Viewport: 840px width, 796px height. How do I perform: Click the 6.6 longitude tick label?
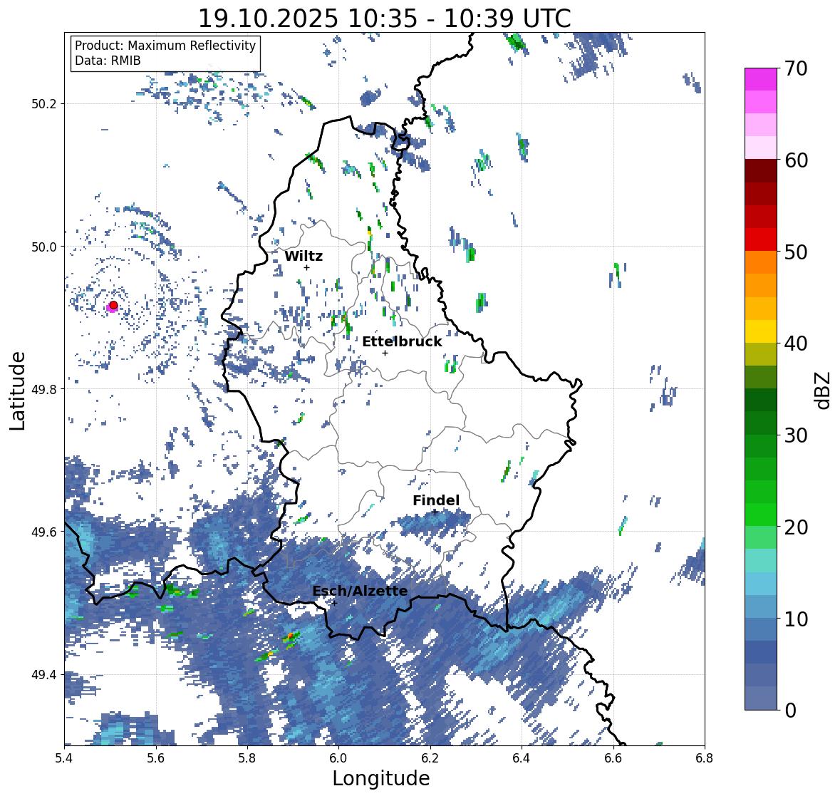click(613, 758)
